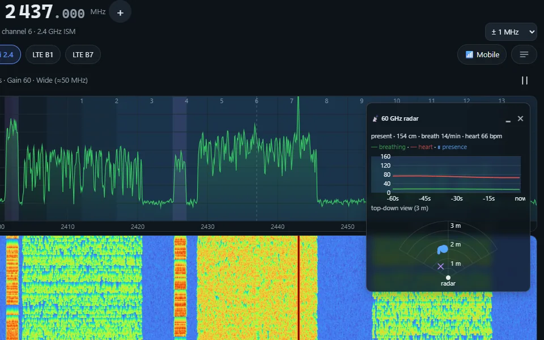
Task: Select the LTE B1 band preset
Action: [x=42, y=55]
